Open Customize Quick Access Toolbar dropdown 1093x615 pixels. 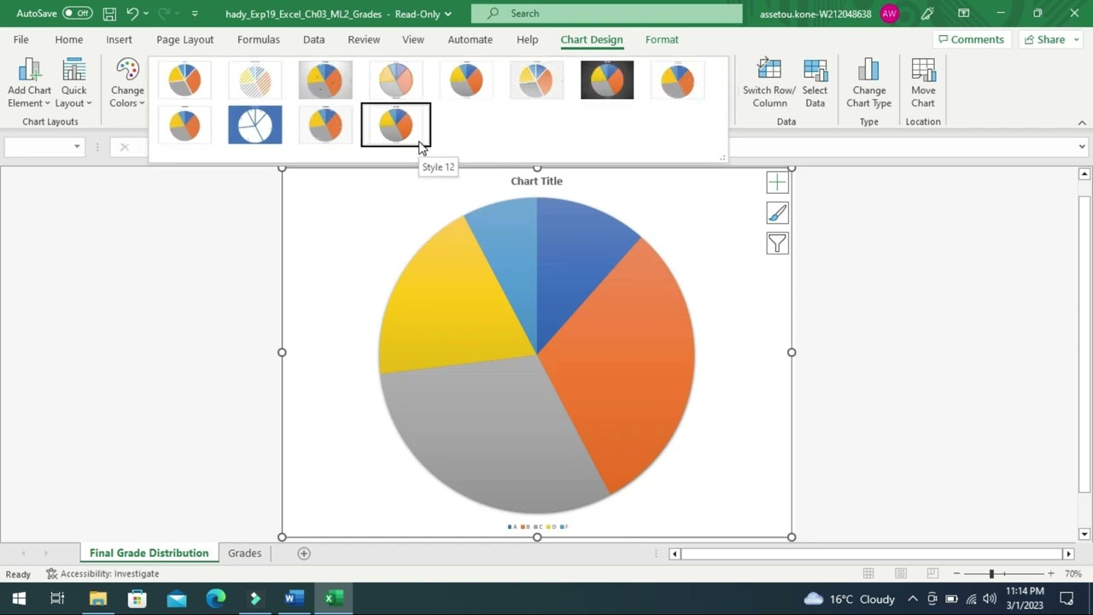click(195, 14)
